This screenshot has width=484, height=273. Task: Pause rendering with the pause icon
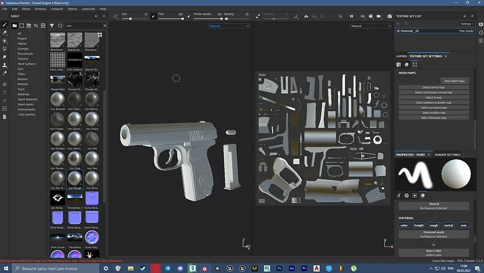(351, 16)
